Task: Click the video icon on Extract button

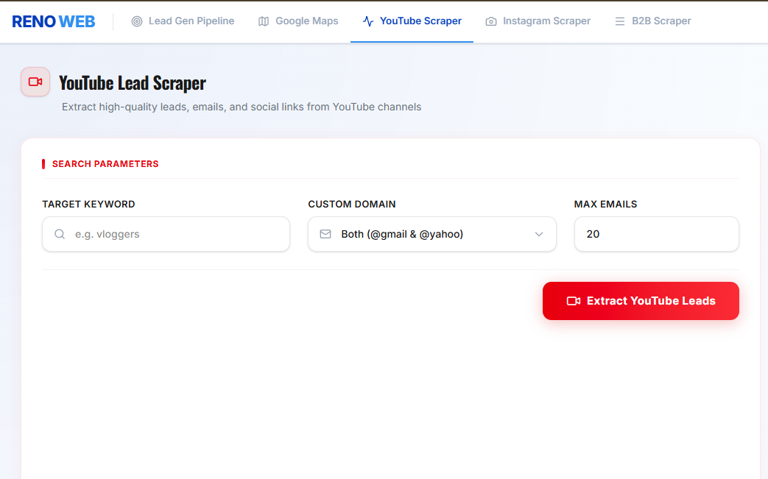Action: coord(574,301)
